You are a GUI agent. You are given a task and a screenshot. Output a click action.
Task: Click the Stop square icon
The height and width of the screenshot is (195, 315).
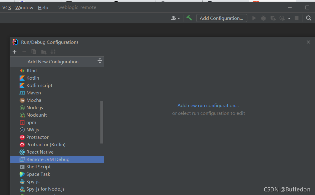(297, 18)
